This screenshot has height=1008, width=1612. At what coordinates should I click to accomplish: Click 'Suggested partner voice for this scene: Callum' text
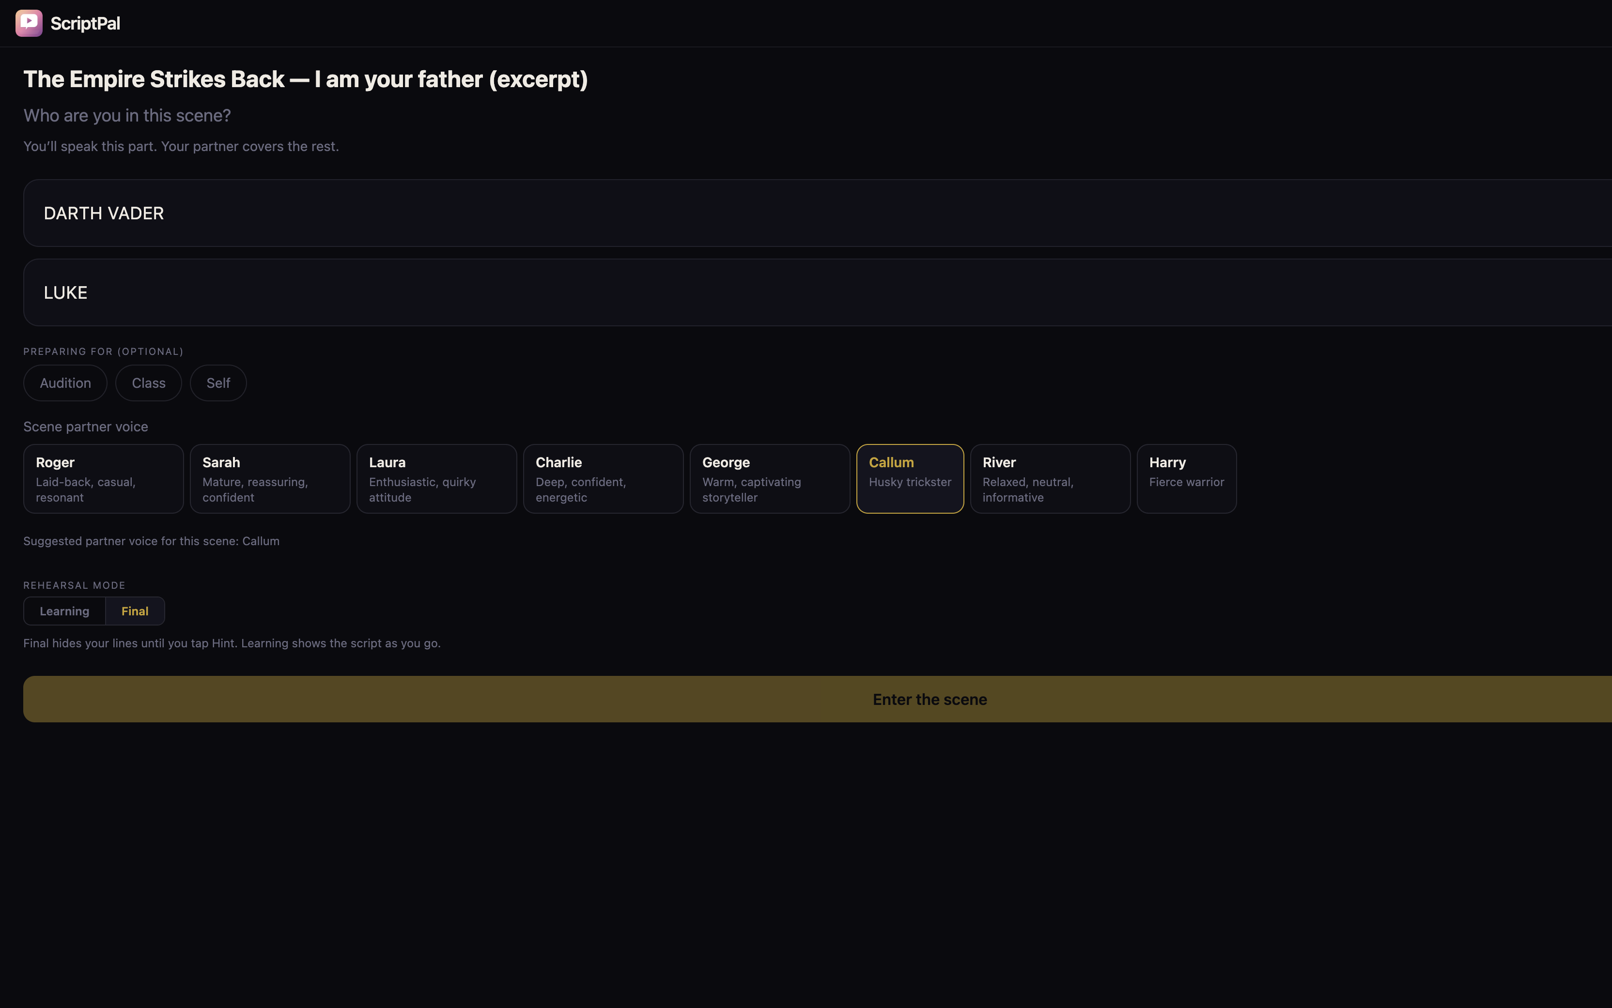pos(152,541)
